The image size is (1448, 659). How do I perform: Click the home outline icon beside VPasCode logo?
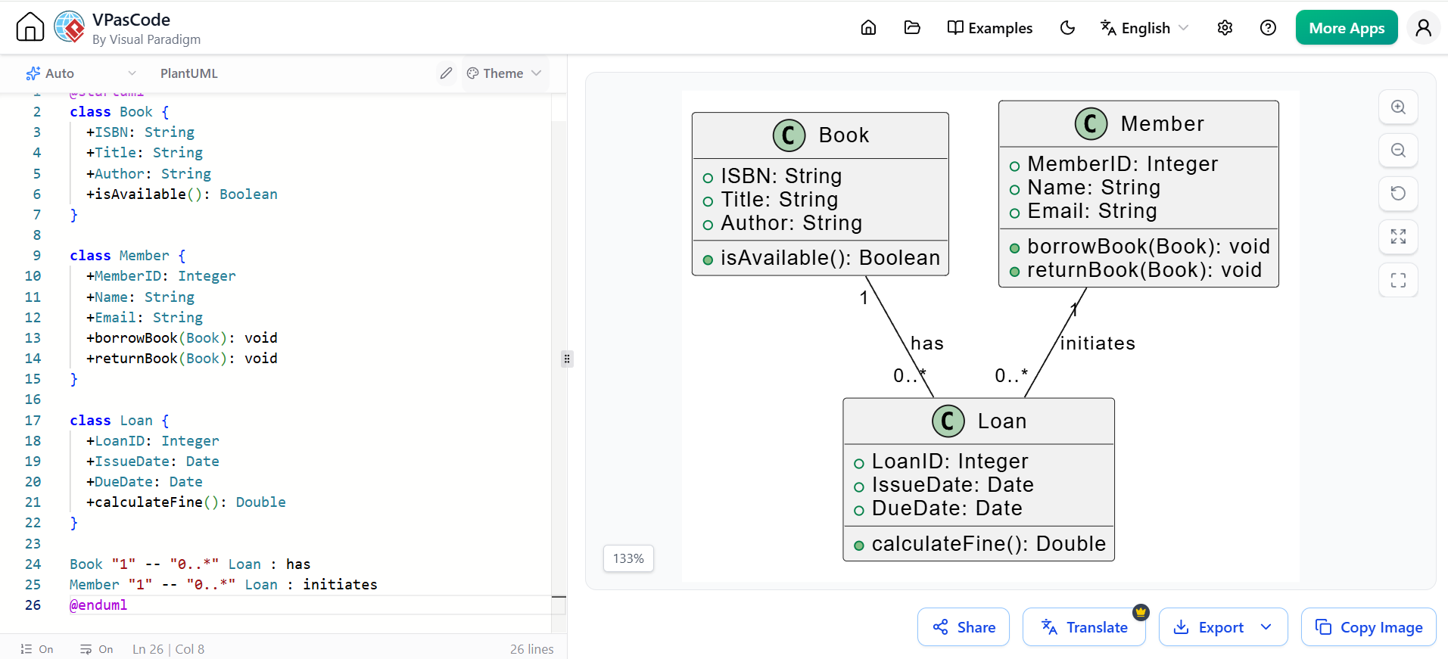(30, 27)
